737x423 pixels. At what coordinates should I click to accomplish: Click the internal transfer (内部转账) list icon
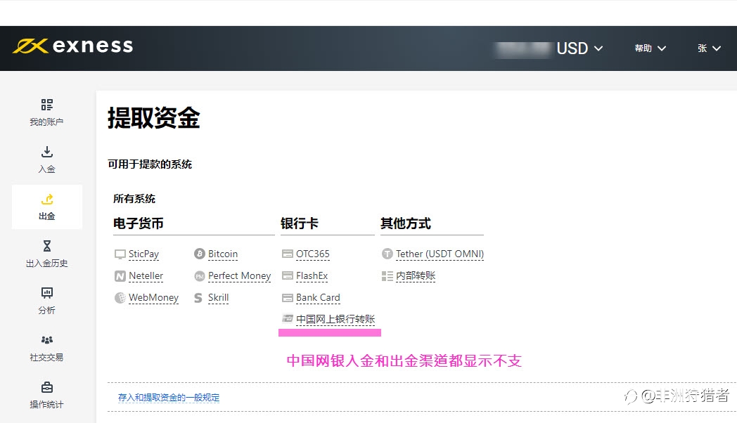click(387, 276)
